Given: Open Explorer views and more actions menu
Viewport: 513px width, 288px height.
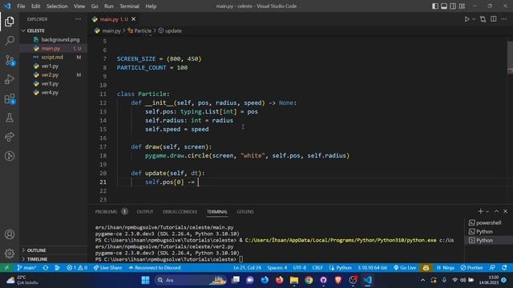Looking at the screenshot, I should pyautogui.click(x=78, y=19).
